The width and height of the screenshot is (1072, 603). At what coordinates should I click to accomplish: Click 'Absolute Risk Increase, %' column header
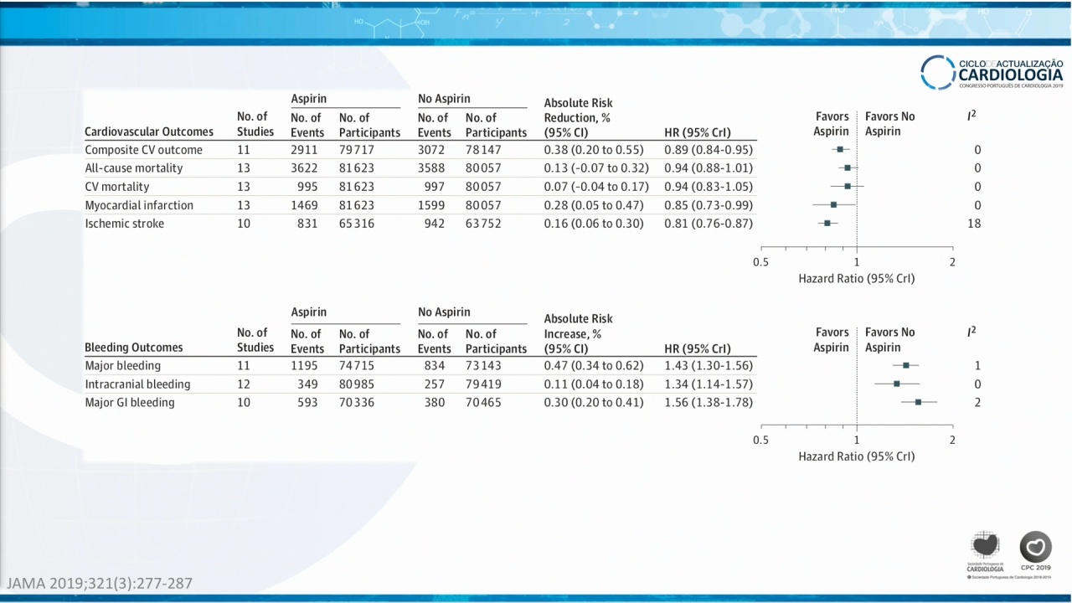(x=579, y=334)
